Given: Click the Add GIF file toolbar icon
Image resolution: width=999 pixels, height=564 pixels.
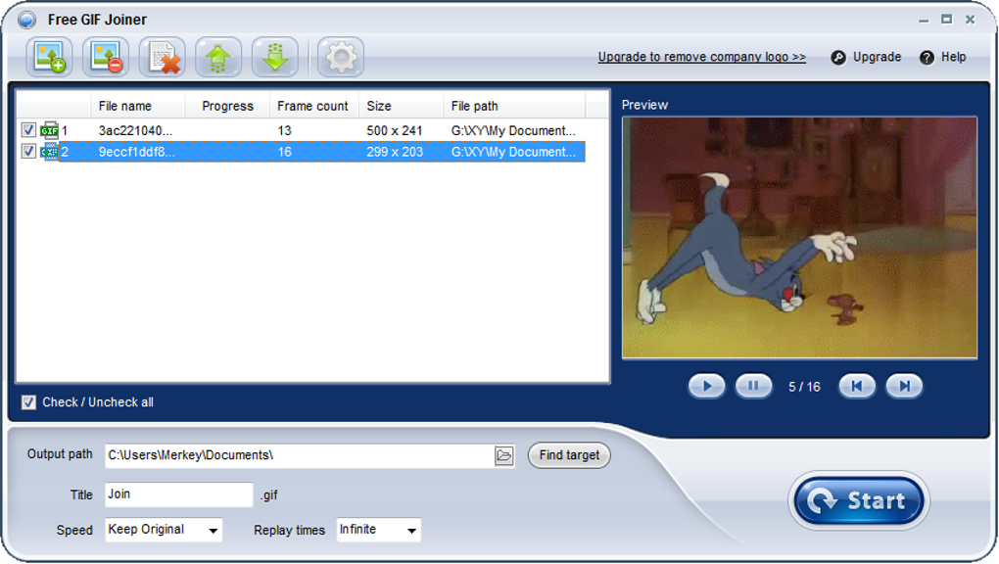Looking at the screenshot, I should tap(49, 58).
